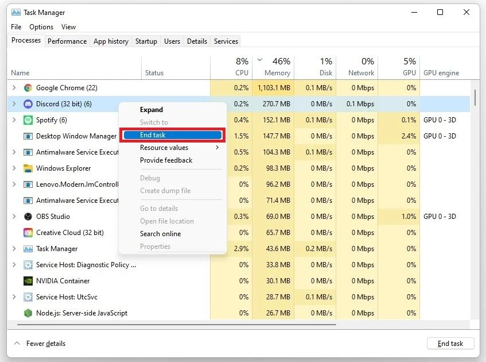The image size is (486, 362).
Task: Sort by the CPU column header
Action: [x=231, y=67]
